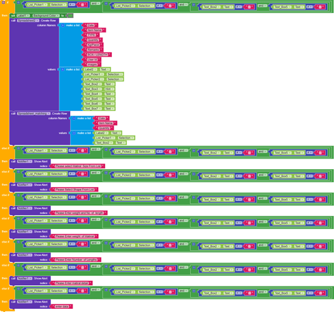Open the make a list mutator for Spreadsheet2 values
The width and height of the screenshot is (334, 312).
click(x=63, y=69)
